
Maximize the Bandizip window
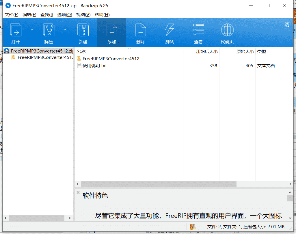[268, 5]
